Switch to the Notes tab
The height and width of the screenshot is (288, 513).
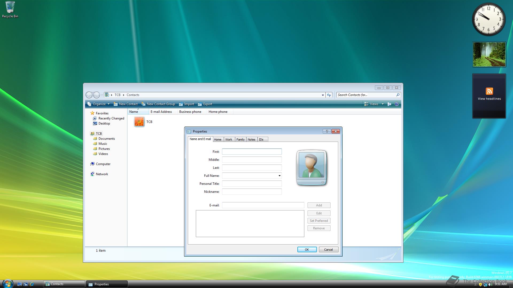(251, 139)
